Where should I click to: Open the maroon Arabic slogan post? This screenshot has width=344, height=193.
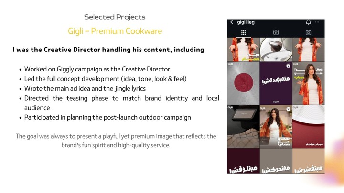pos(243,161)
